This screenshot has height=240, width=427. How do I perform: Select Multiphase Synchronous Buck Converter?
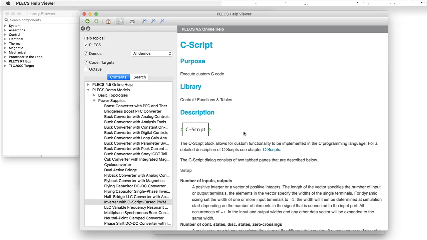[136, 213]
